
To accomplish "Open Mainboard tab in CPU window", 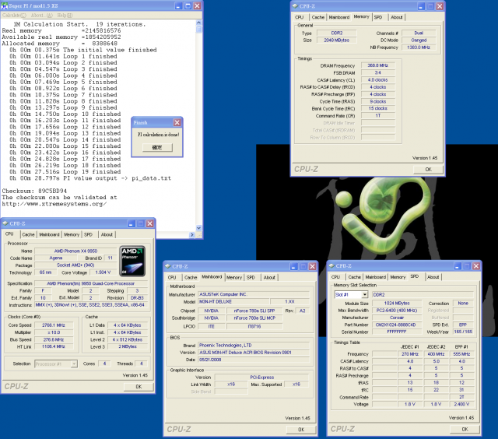I will coord(49,234).
